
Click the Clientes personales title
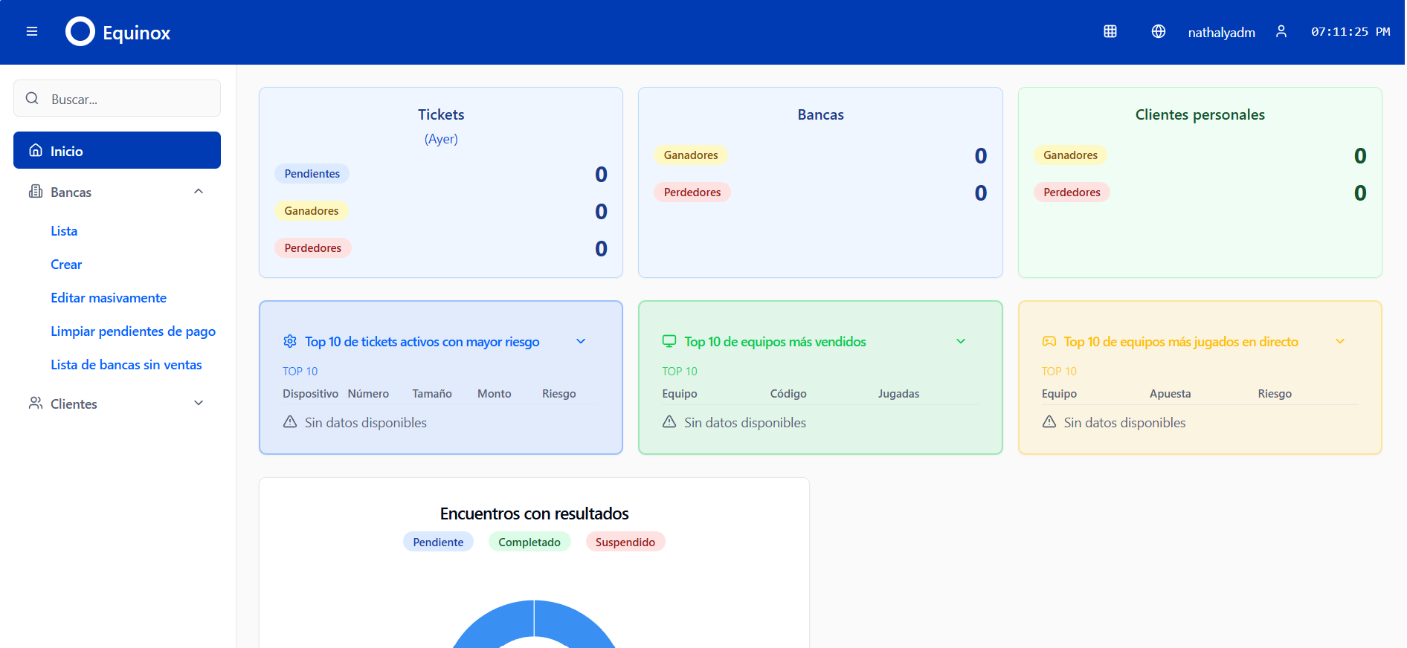[x=1200, y=114]
